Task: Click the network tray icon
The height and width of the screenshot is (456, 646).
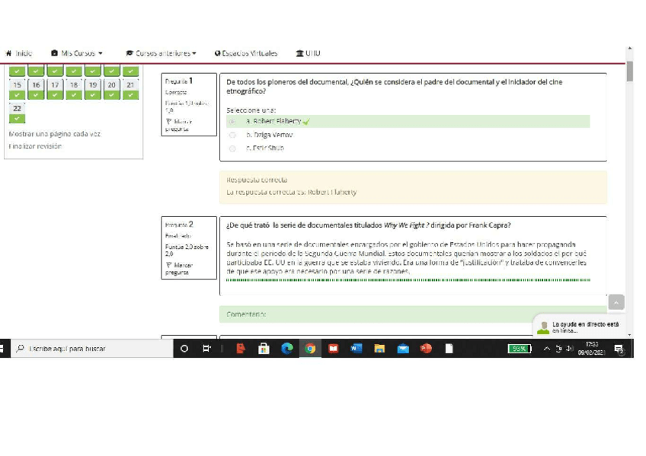Action: point(558,349)
